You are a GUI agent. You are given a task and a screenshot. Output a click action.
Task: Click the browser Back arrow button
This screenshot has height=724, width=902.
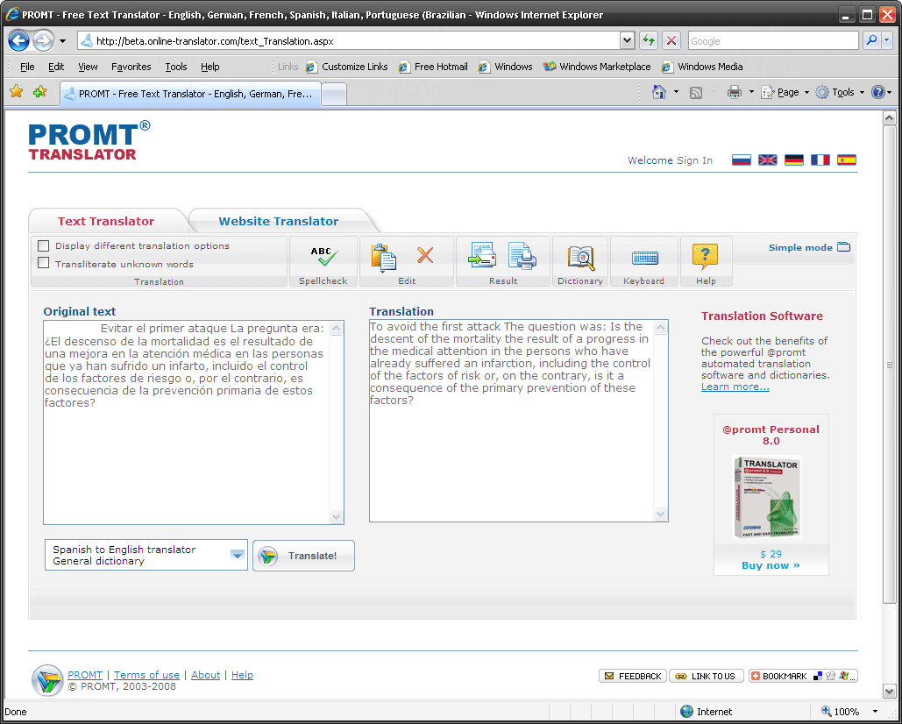coord(19,41)
